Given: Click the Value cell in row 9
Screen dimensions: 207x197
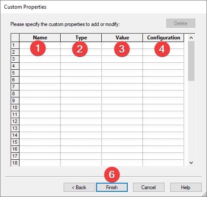Looking at the screenshot, I should (x=122, y=100).
